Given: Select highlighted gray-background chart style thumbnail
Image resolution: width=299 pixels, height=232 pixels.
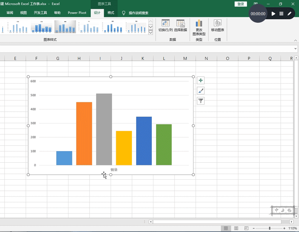Looking at the screenshot, I should pyautogui.click(x=65, y=27).
